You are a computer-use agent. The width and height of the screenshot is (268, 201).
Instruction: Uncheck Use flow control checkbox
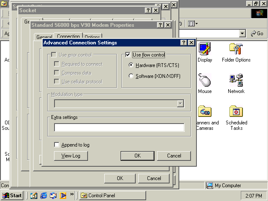tap(128, 55)
